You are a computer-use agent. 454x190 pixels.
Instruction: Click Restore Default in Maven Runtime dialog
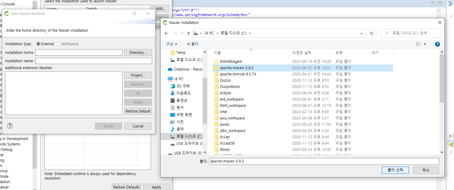pos(138,111)
